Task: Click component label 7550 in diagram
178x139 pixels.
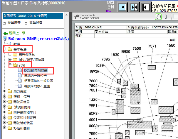Action: pos(93,133)
